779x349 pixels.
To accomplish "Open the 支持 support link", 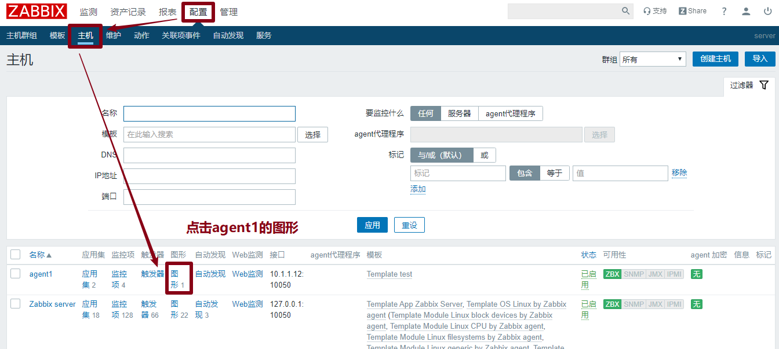I will click(x=655, y=11).
